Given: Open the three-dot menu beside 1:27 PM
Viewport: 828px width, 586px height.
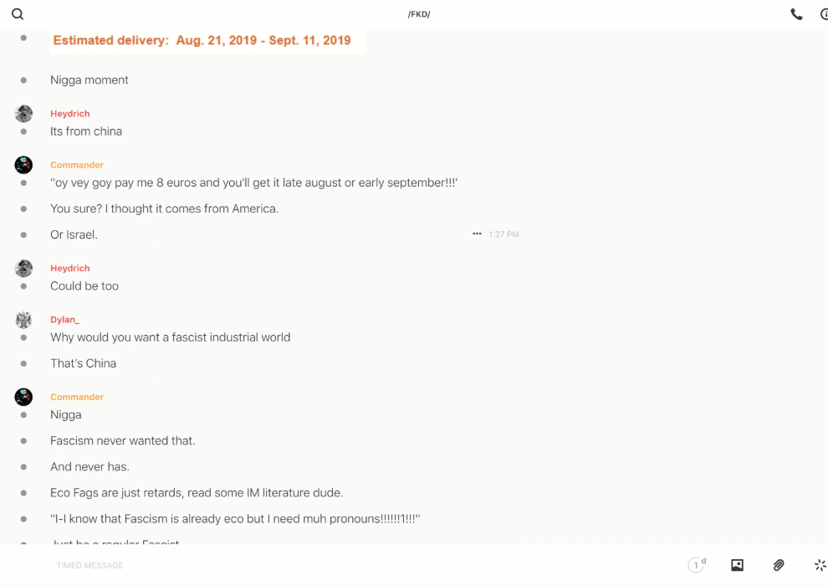Looking at the screenshot, I should (x=477, y=234).
